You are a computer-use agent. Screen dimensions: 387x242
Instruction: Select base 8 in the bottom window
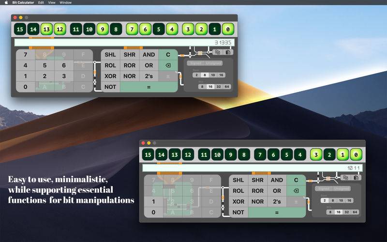click(333, 200)
